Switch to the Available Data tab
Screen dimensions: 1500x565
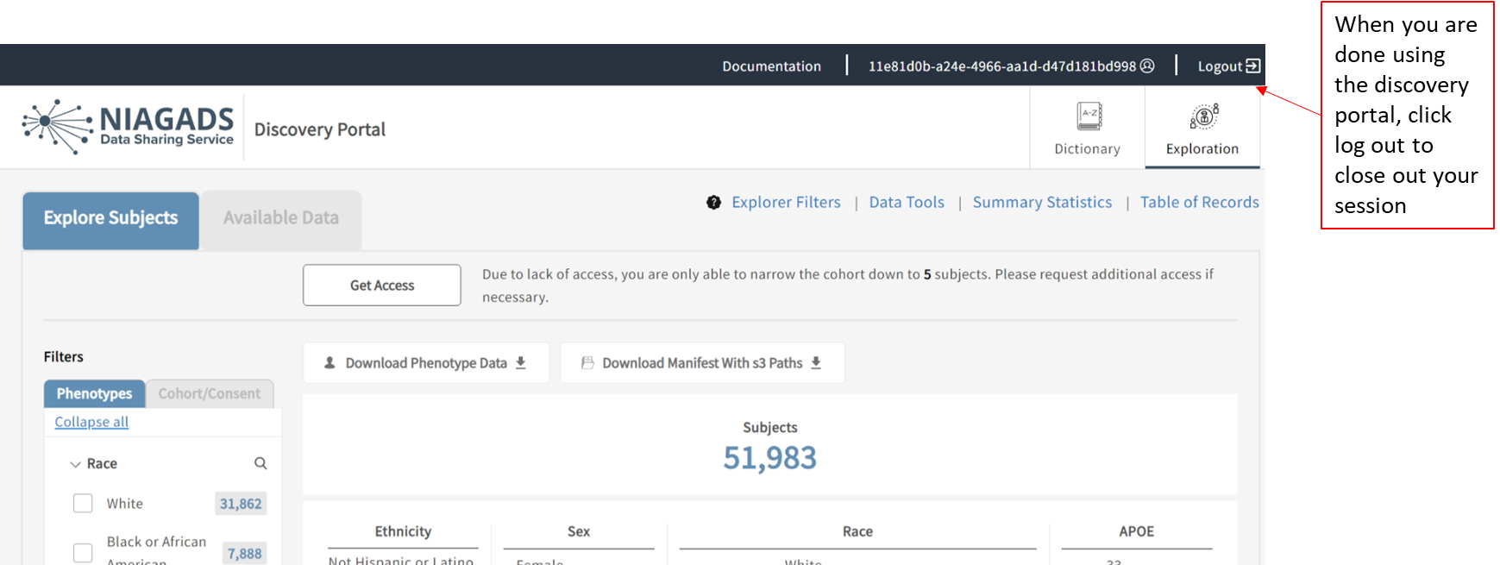pos(281,218)
